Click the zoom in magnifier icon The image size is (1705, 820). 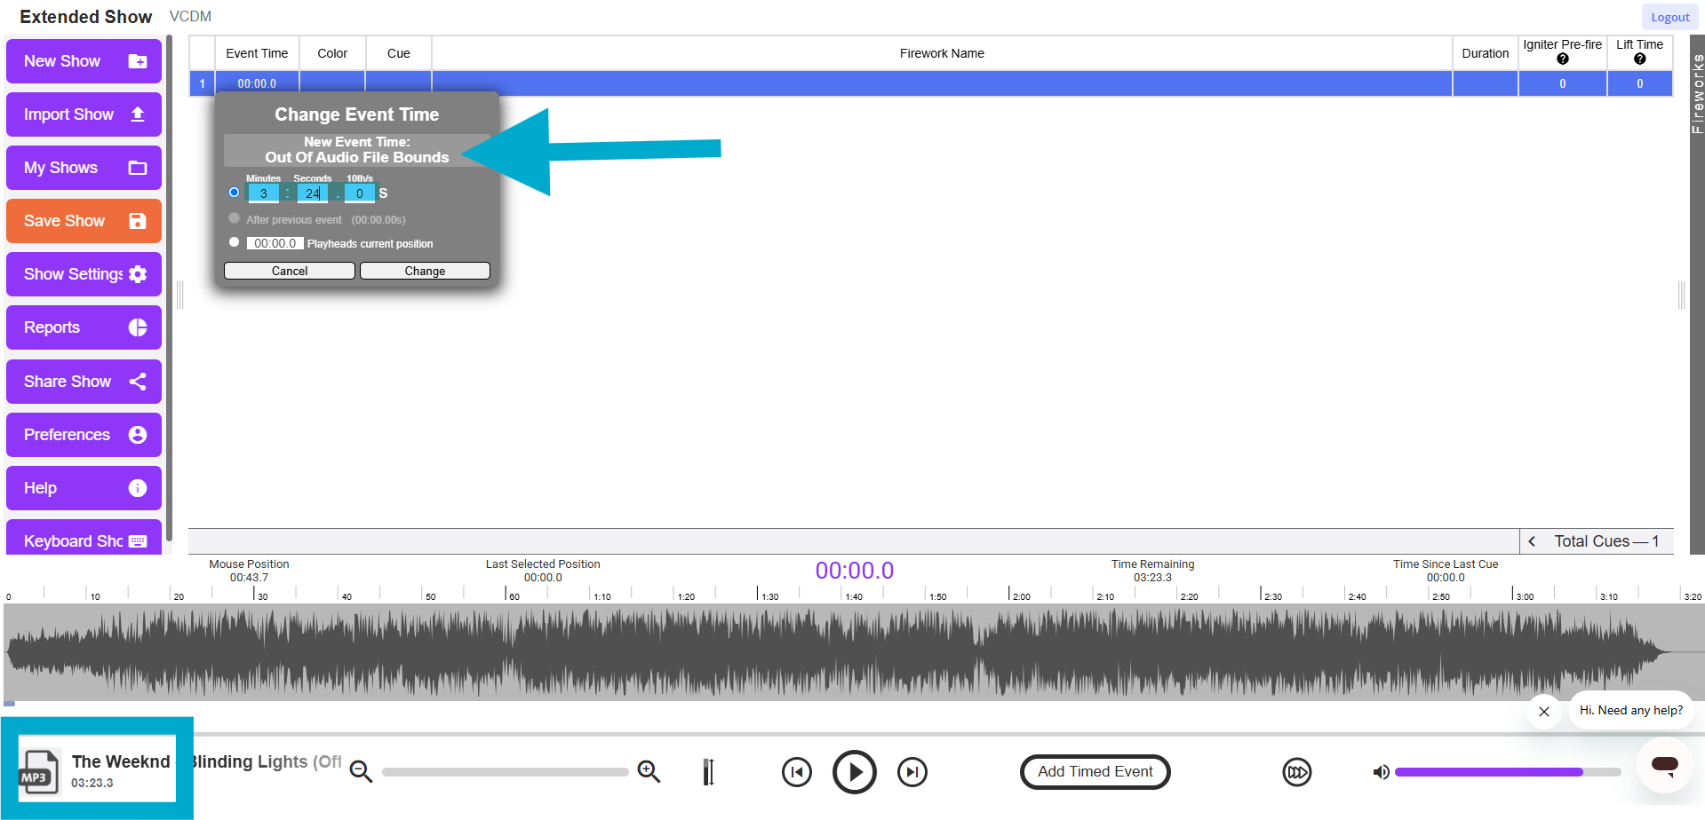[649, 772]
